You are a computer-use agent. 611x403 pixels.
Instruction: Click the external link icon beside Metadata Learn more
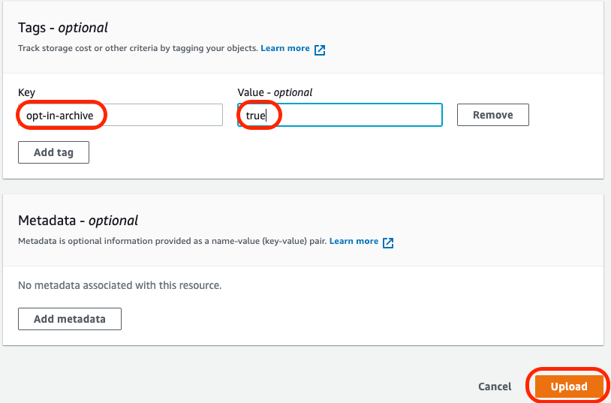coord(388,242)
